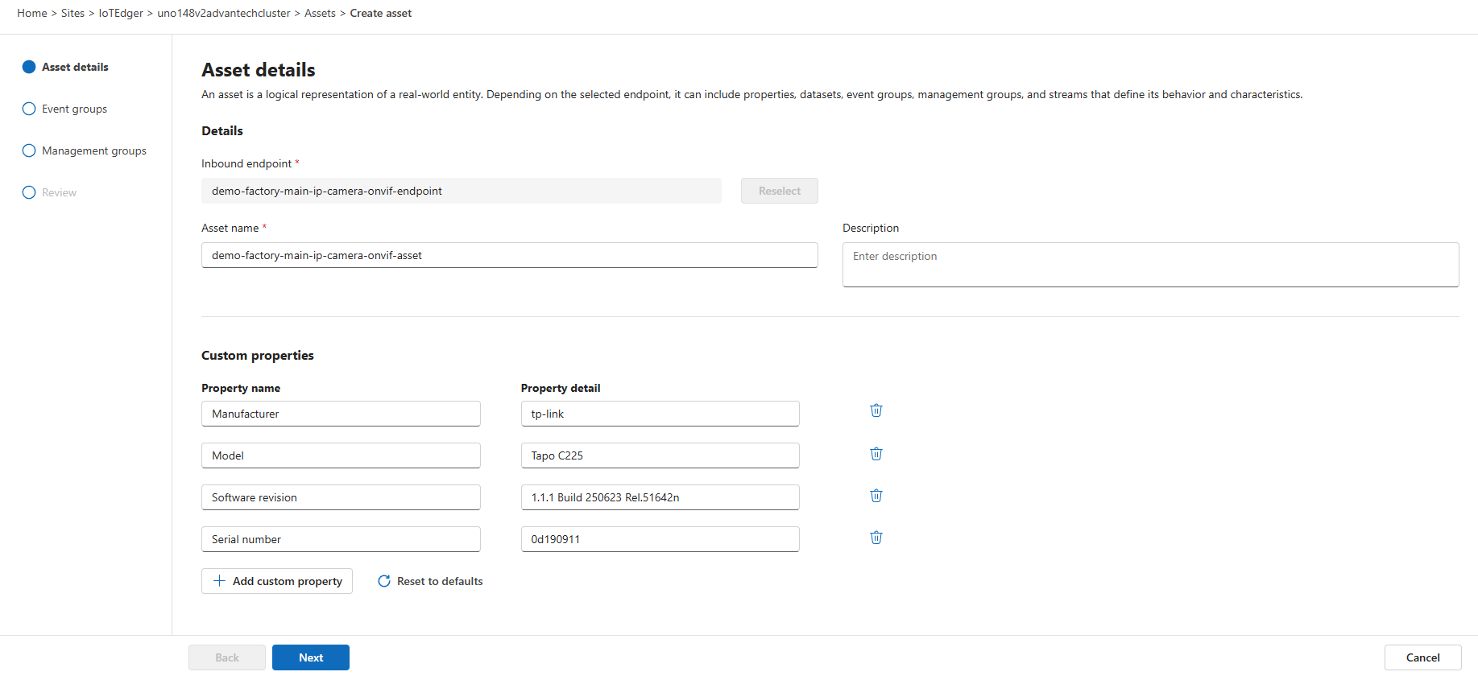Open Sites breadcrumb link

coord(72,13)
